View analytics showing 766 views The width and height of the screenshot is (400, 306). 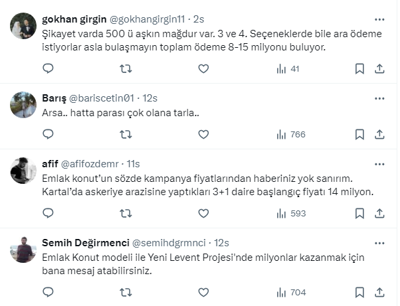[290, 134]
